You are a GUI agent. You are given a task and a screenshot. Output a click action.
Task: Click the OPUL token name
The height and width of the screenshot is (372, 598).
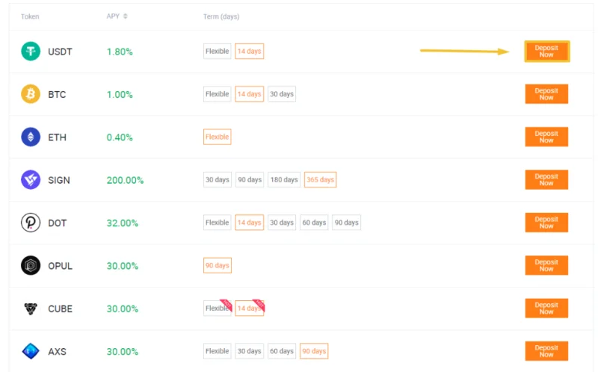[61, 266]
